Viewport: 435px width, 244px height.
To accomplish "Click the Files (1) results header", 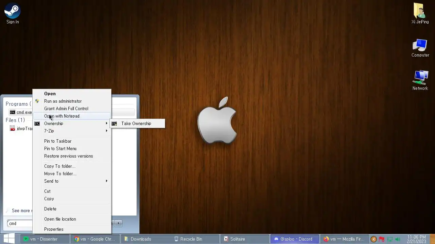I will pyautogui.click(x=15, y=120).
